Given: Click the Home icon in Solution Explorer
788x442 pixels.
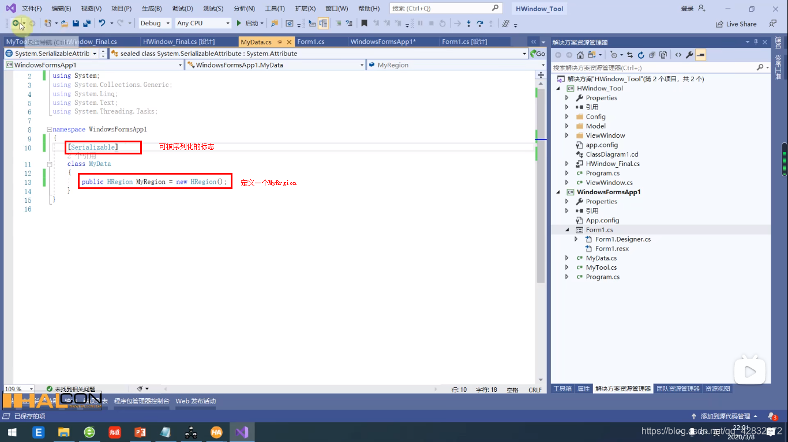Looking at the screenshot, I should point(580,55).
